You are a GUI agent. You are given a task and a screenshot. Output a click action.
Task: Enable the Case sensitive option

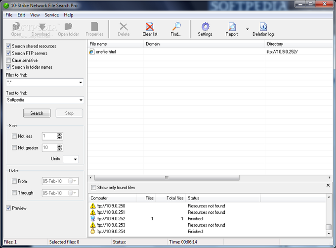[8, 60]
